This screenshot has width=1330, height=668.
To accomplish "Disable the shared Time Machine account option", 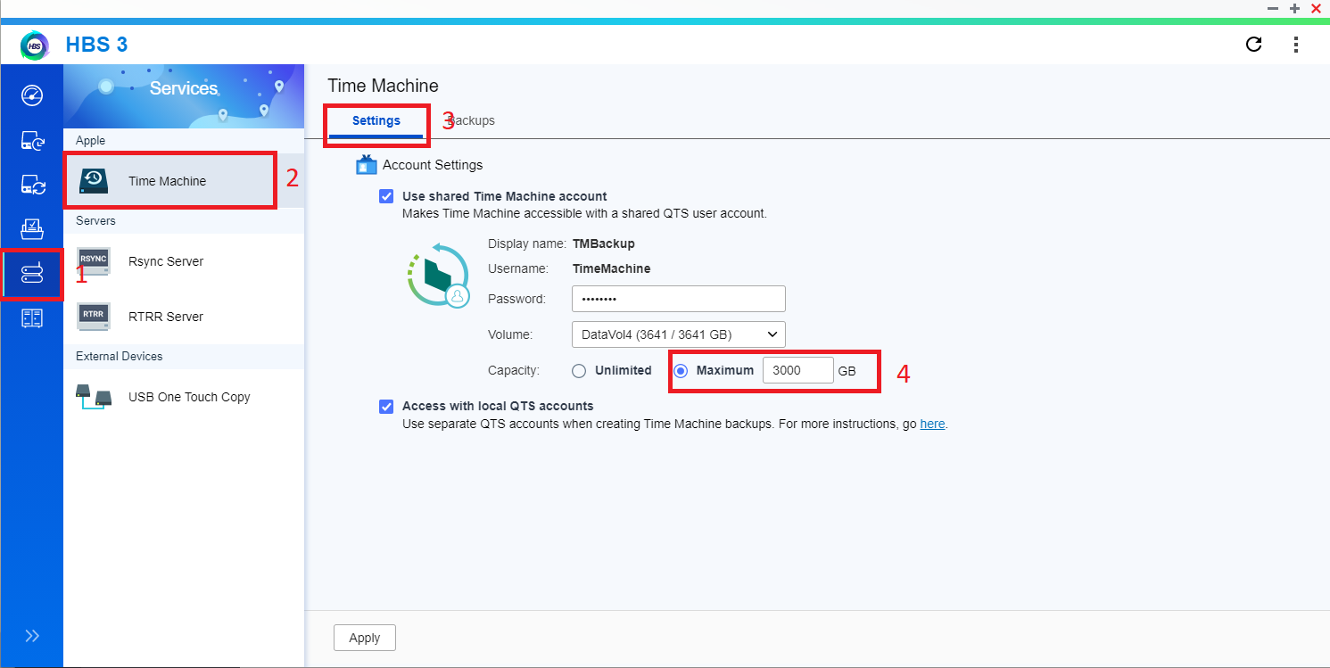I will point(385,196).
